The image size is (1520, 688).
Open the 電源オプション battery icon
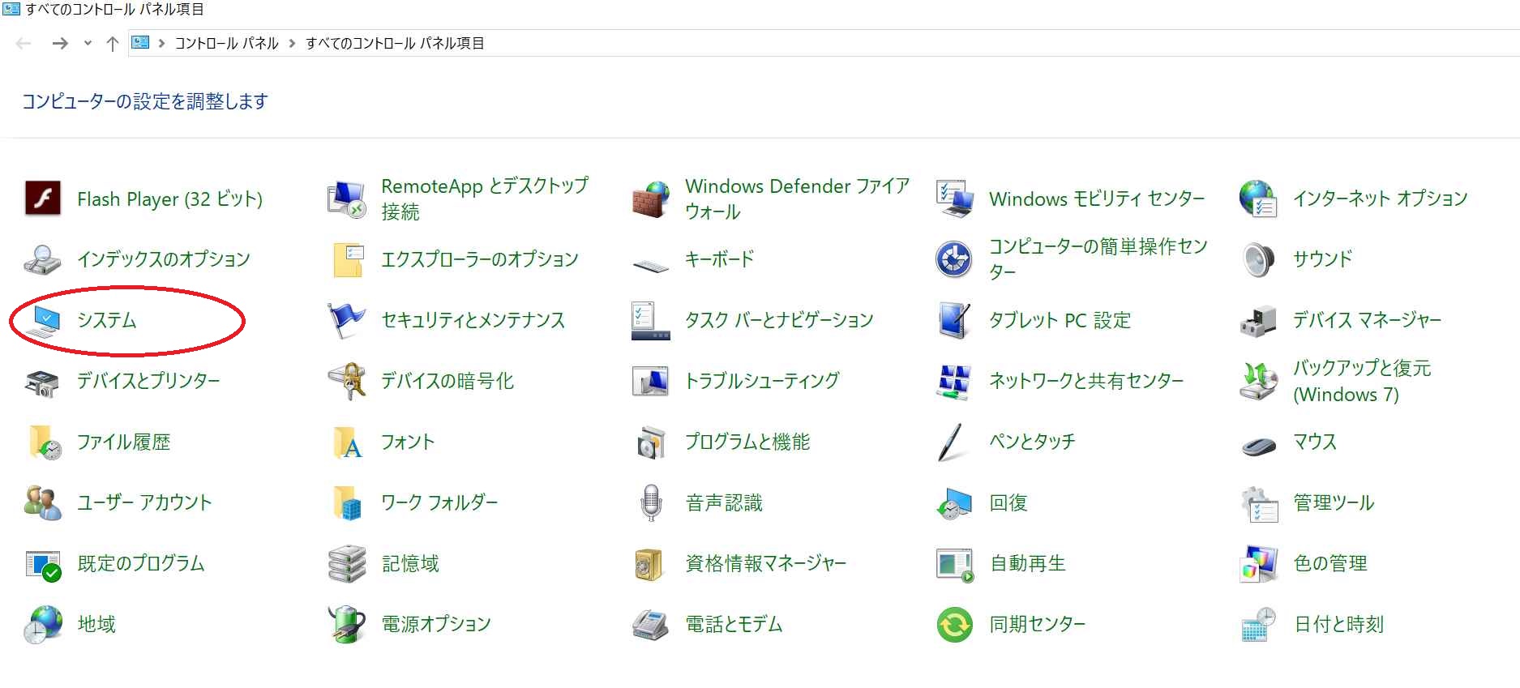point(347,624)
